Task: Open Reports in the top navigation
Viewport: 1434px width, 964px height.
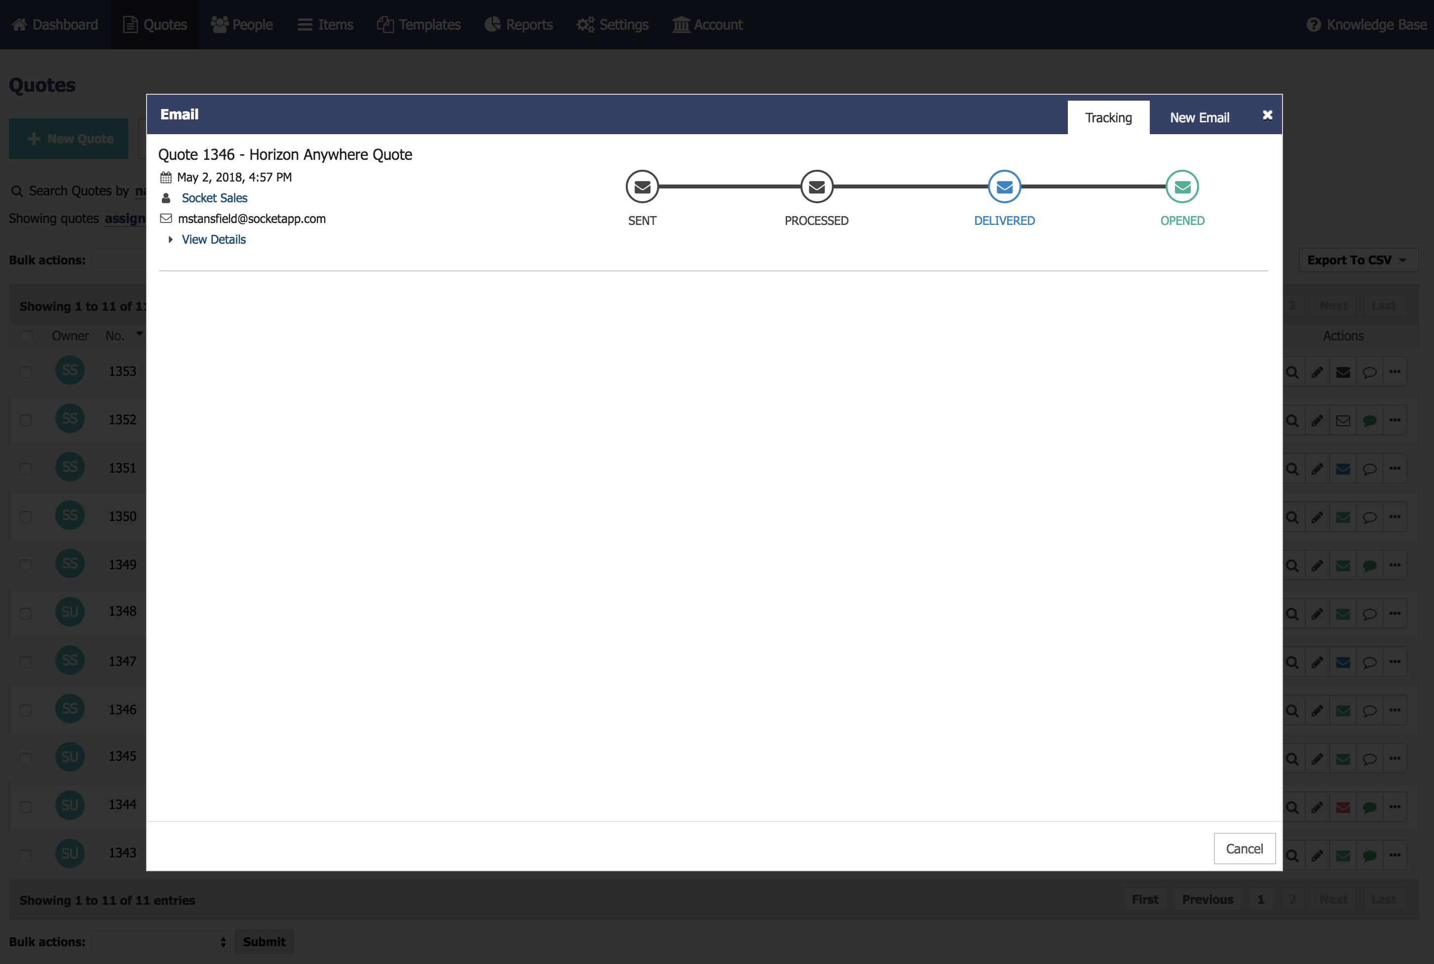Action: point(518,25)
